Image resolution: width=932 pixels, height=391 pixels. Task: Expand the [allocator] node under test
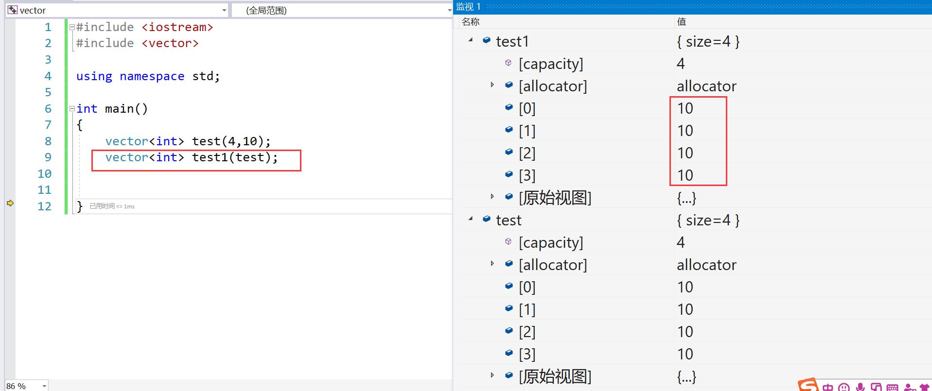492,264
